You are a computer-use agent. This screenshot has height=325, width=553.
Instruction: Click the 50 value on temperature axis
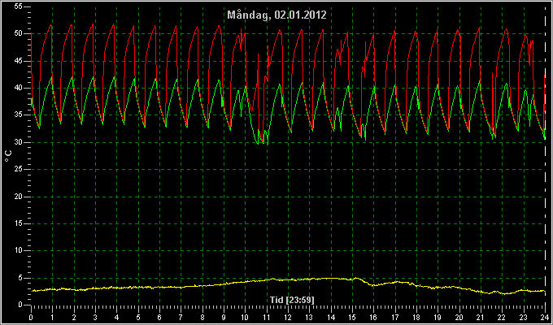[19, 33]
